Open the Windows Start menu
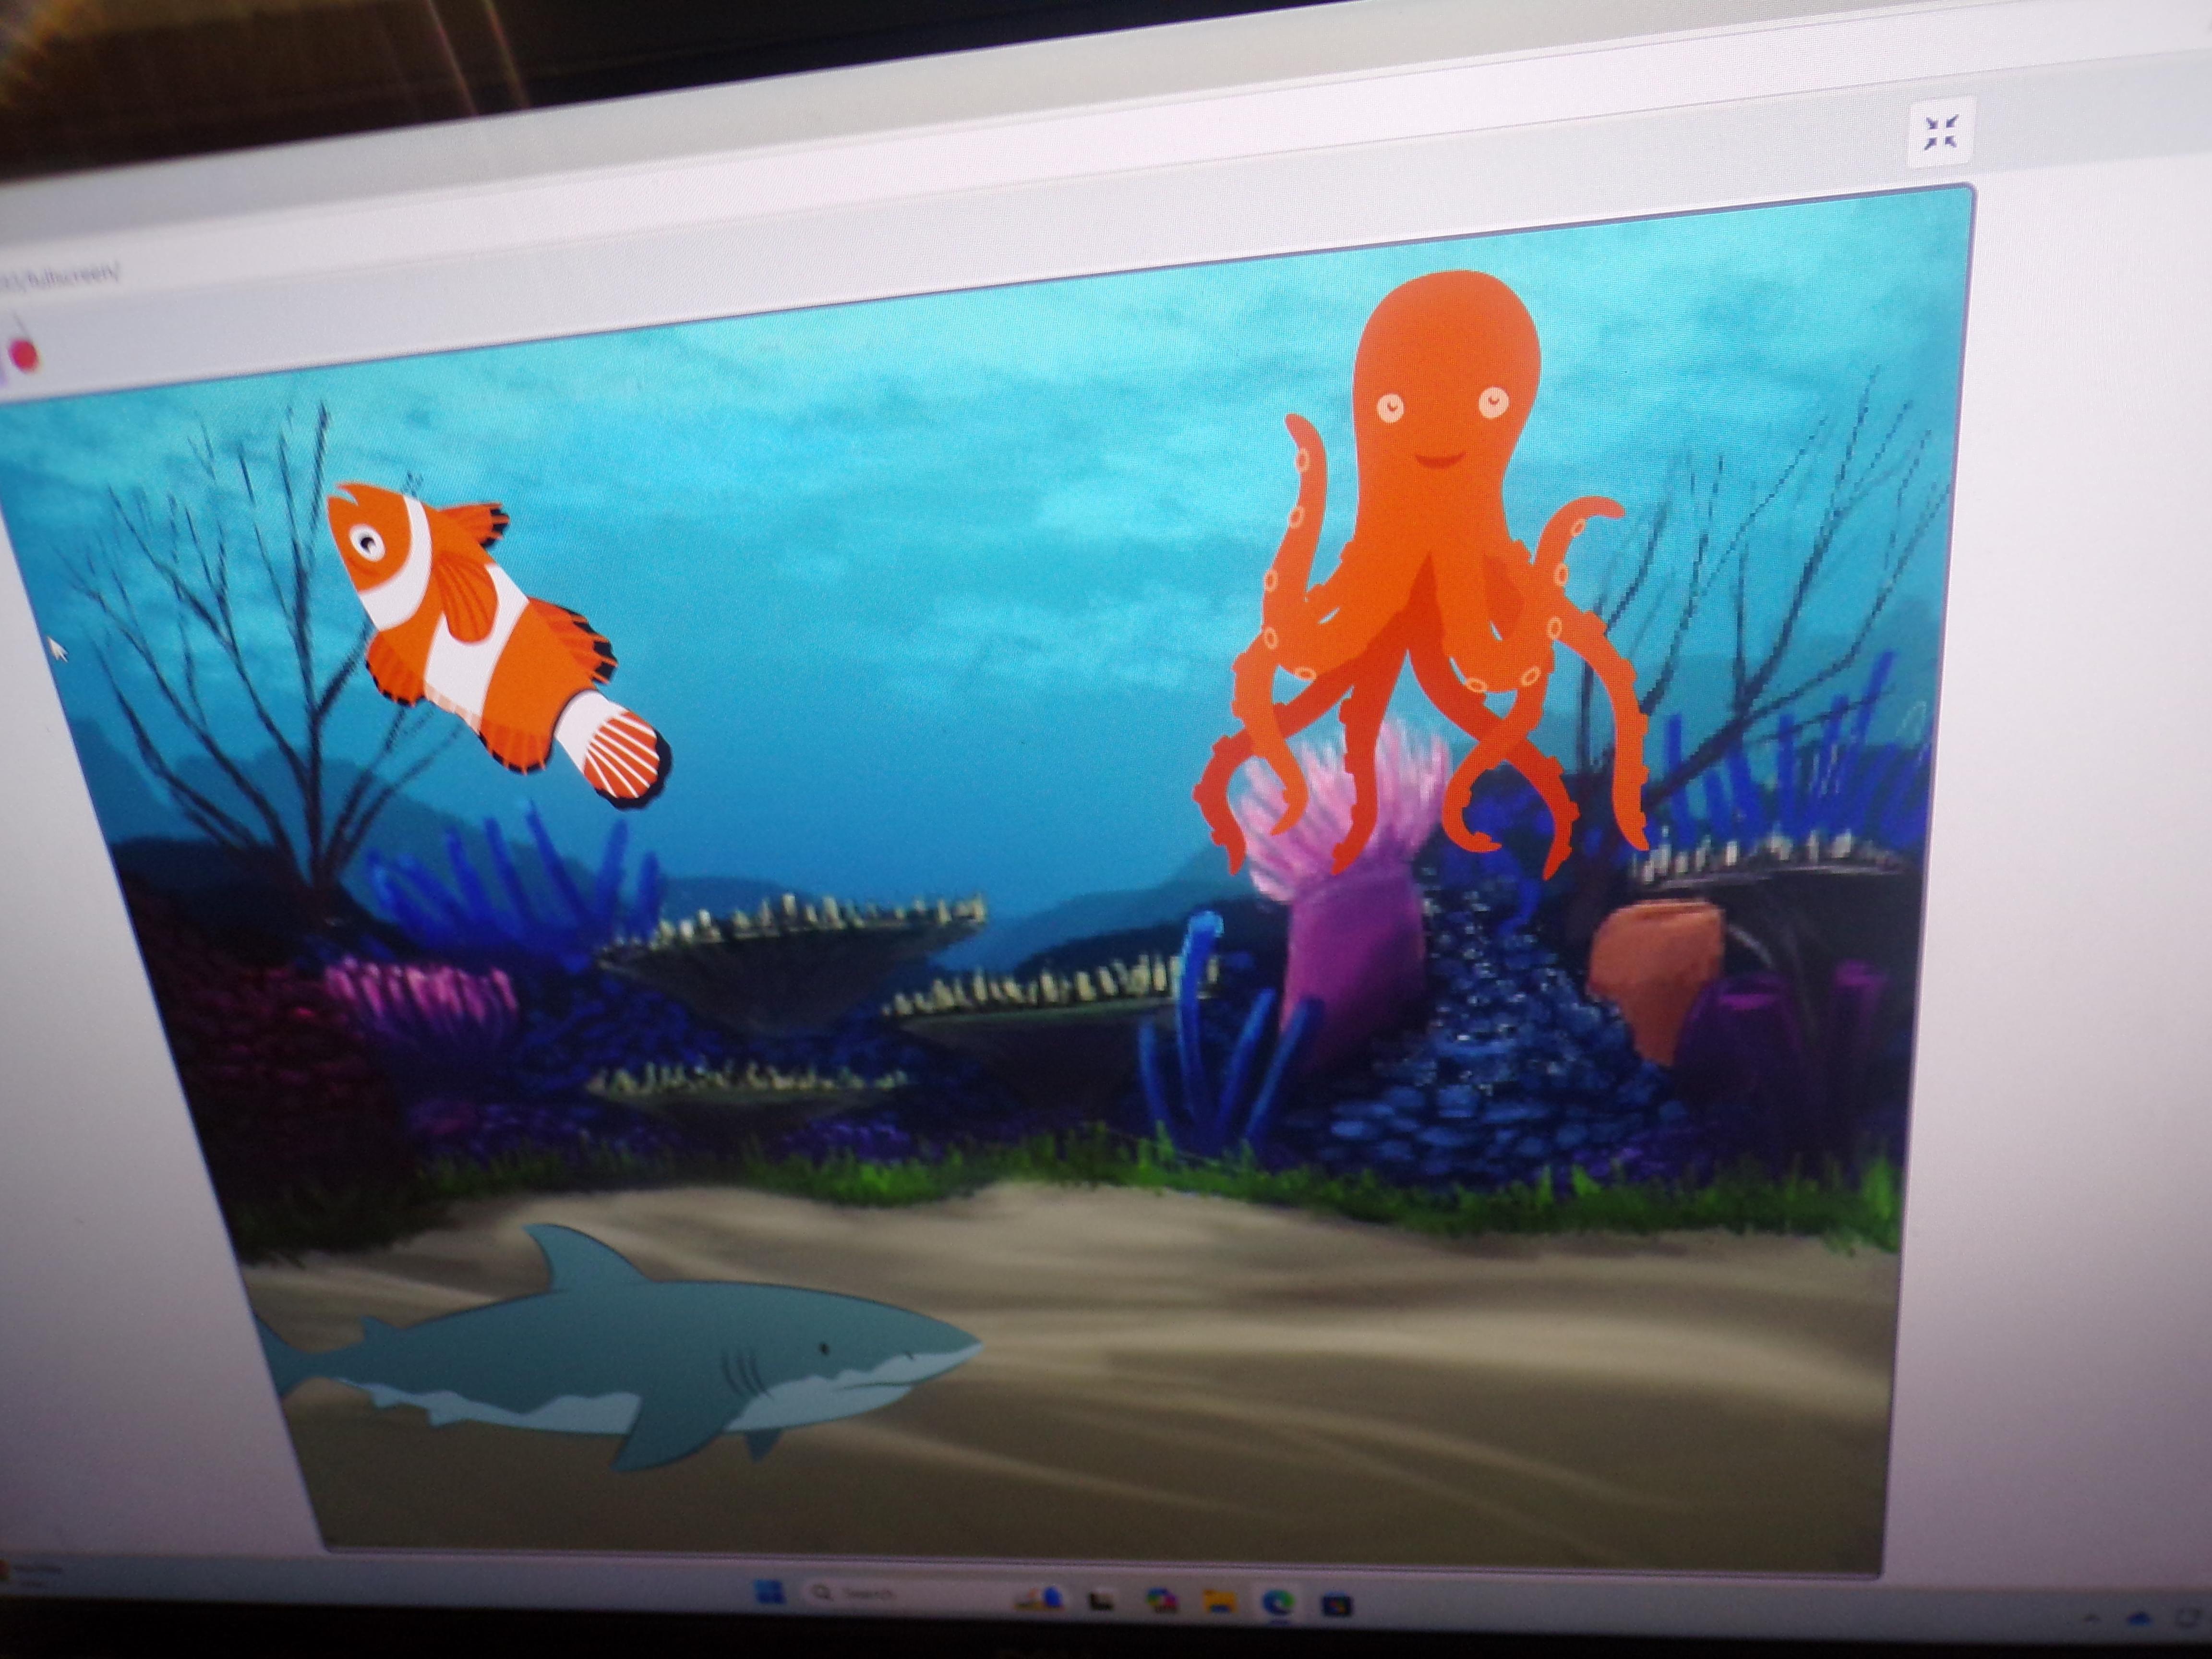The image size is (2212, 1659). (x=770, y=1590)
